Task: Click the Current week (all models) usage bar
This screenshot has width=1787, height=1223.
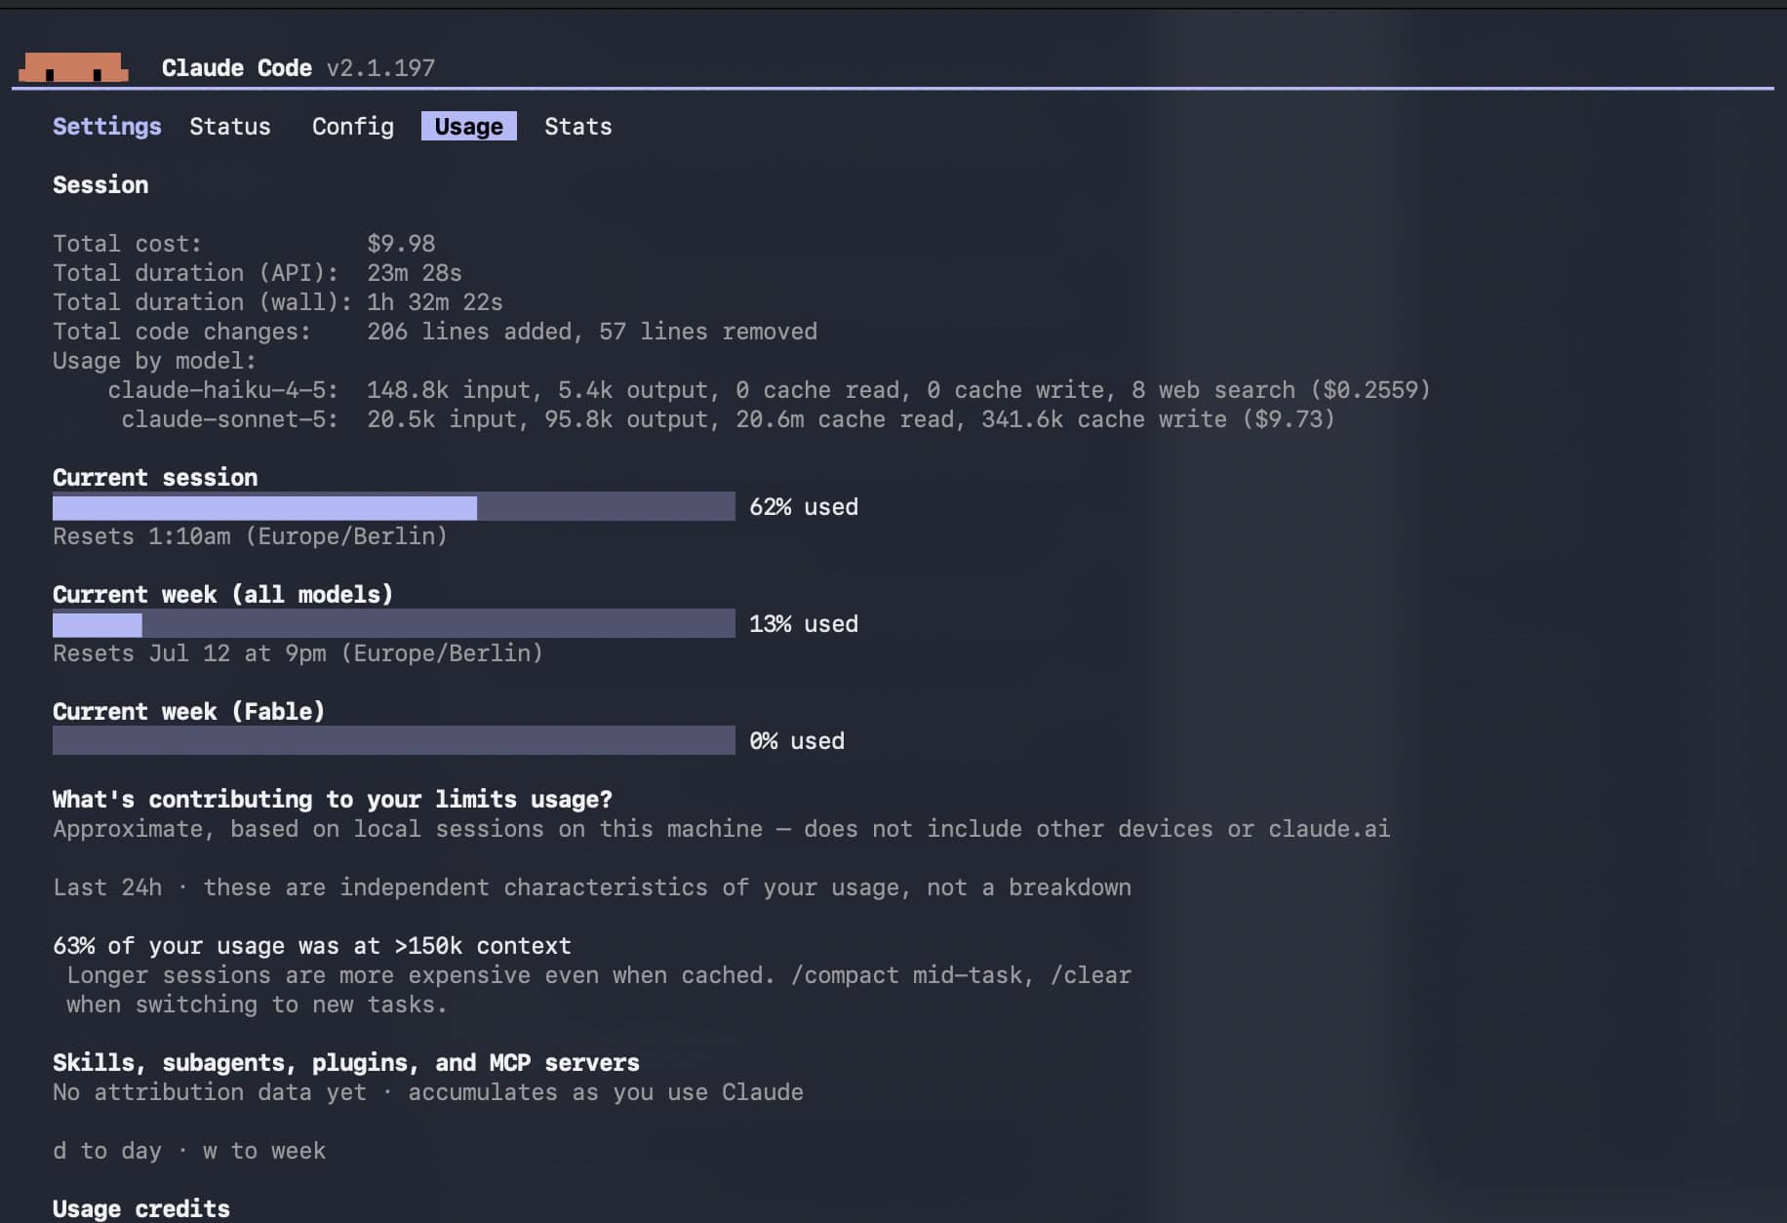Action: 394,624
